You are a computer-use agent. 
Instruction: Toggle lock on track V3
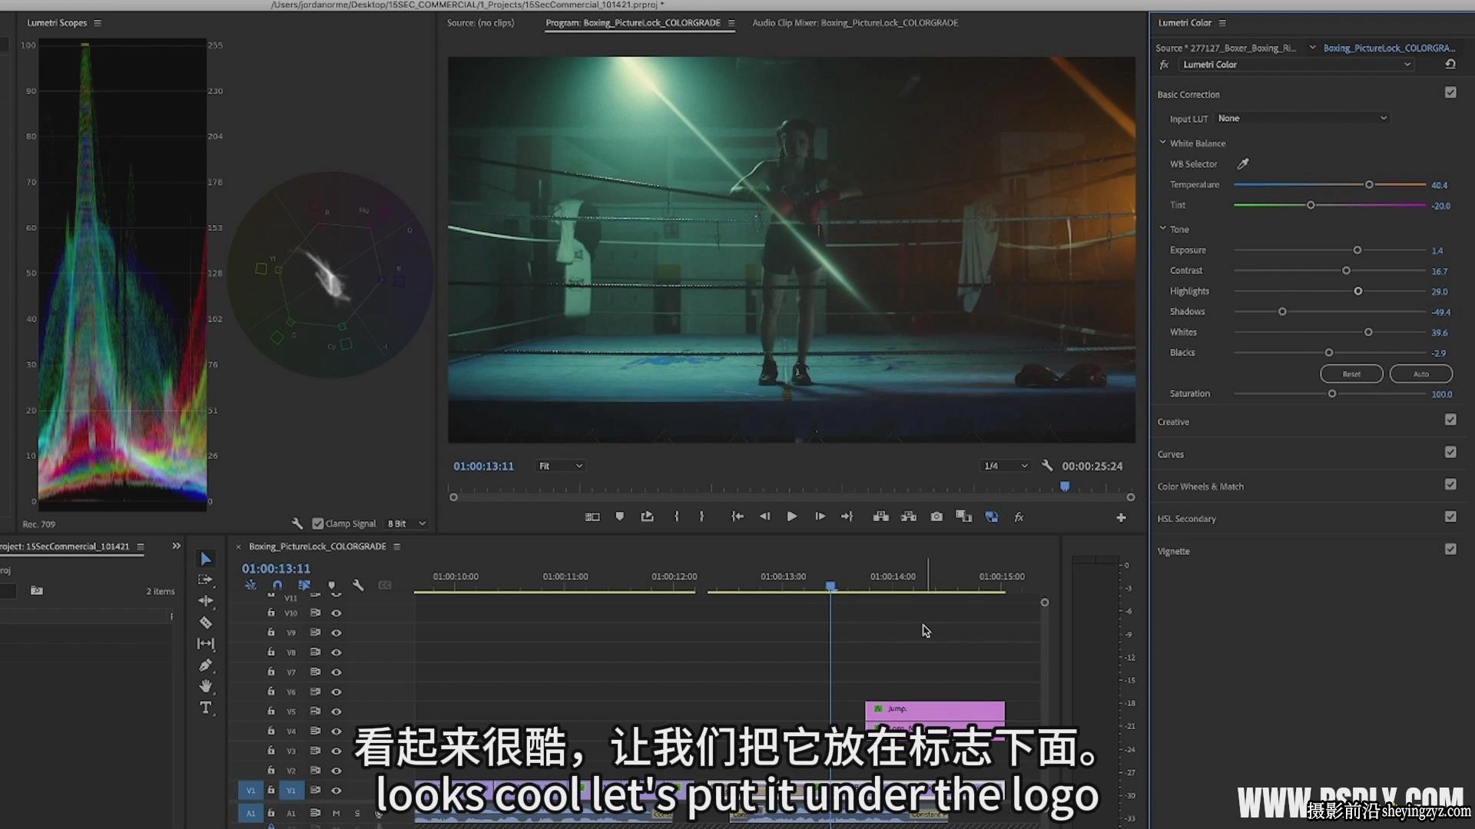270,751
